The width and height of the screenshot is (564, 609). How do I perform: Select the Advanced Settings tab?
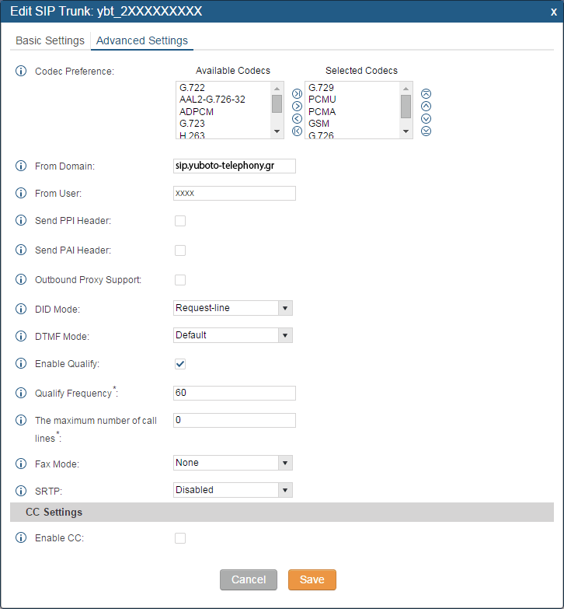[x=142, y=40]
